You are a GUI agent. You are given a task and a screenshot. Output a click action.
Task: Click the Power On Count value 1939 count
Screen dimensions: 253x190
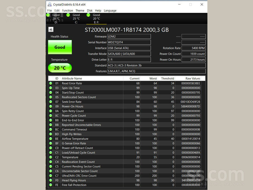point(194,54)
